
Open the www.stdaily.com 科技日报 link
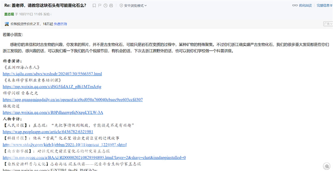click(x=65, y=145)
